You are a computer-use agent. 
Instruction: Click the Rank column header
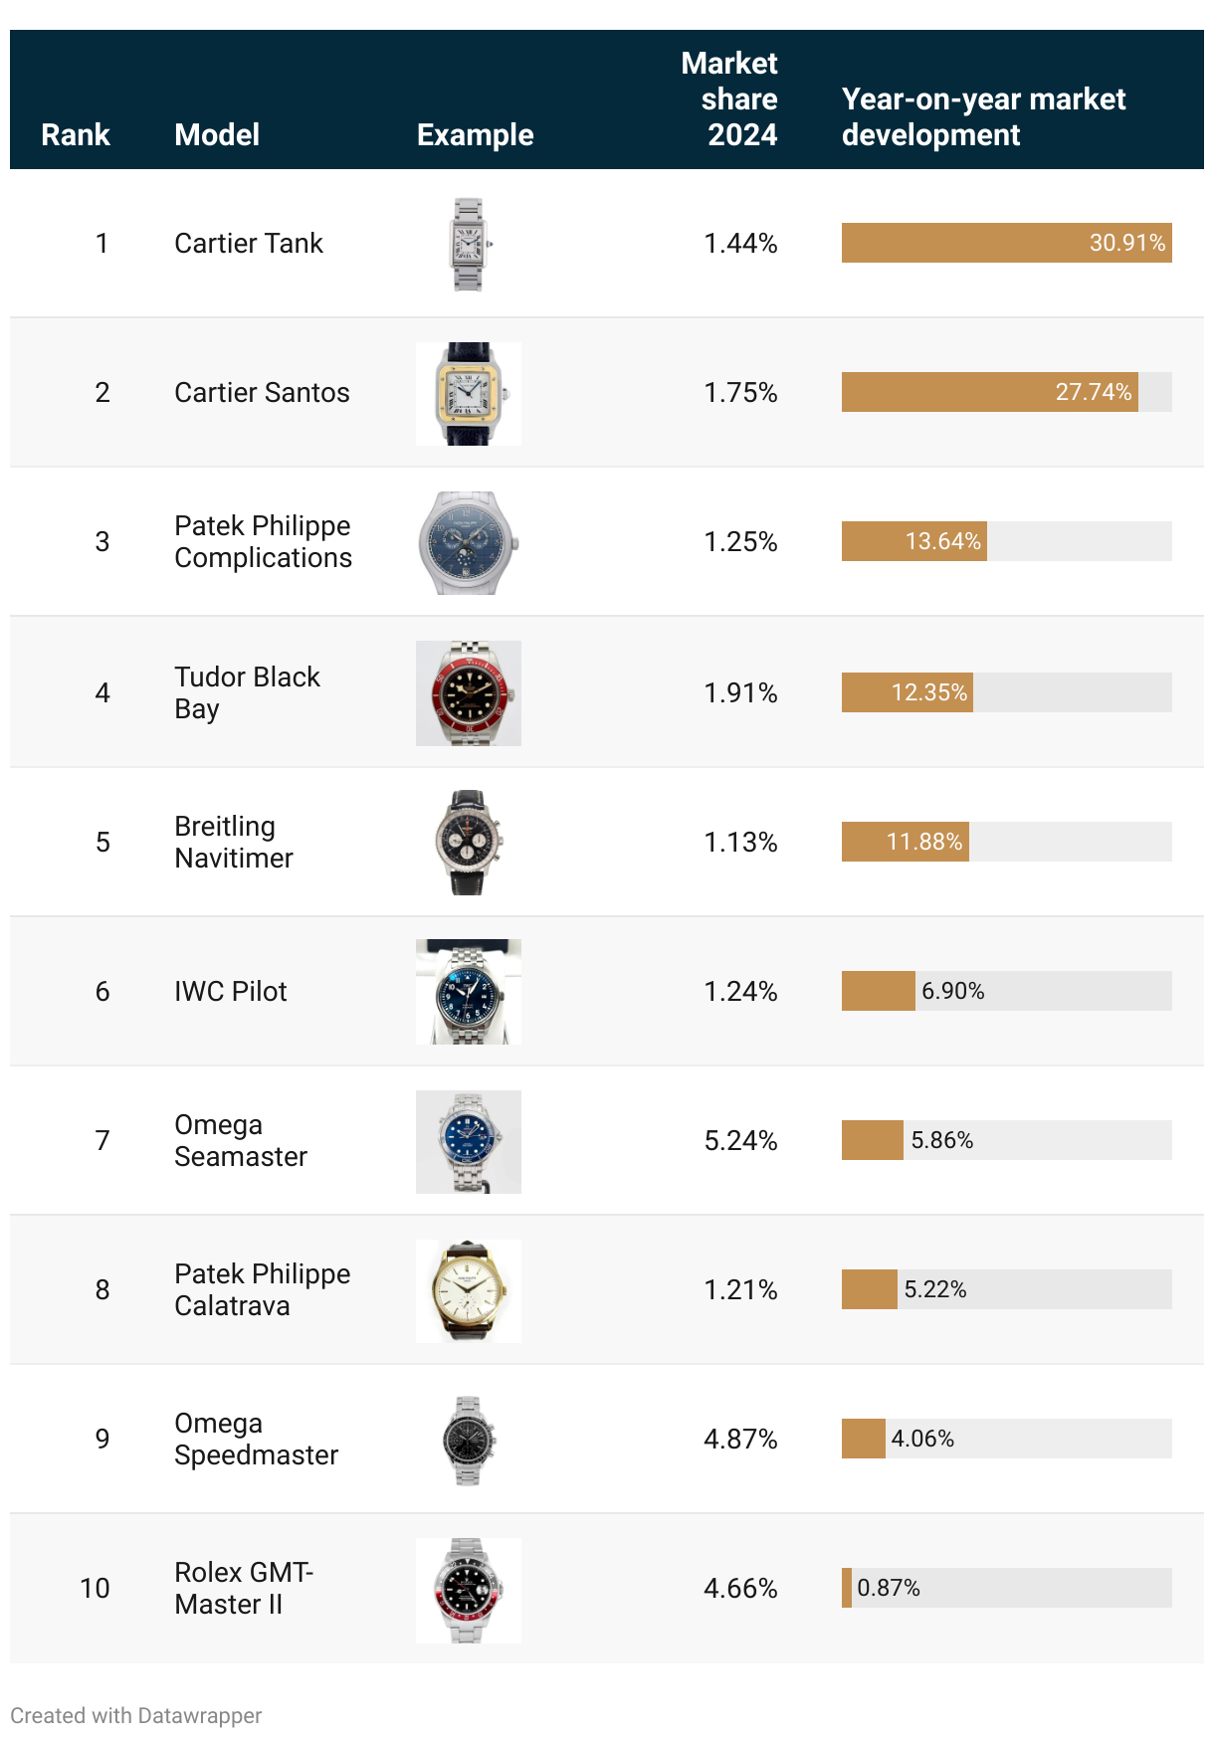[x=76, y=134]
